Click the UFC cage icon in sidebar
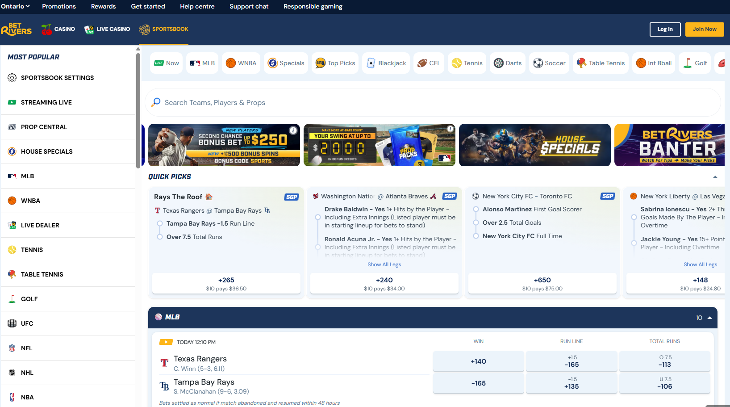This screenshot has width=730, height=407. tap(12, 323)
